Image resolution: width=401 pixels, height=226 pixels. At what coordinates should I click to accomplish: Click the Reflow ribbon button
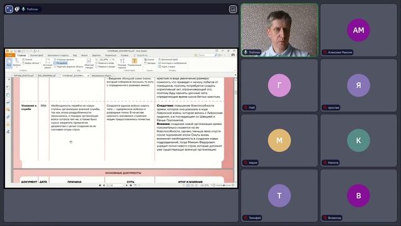(x=89, y=63)
